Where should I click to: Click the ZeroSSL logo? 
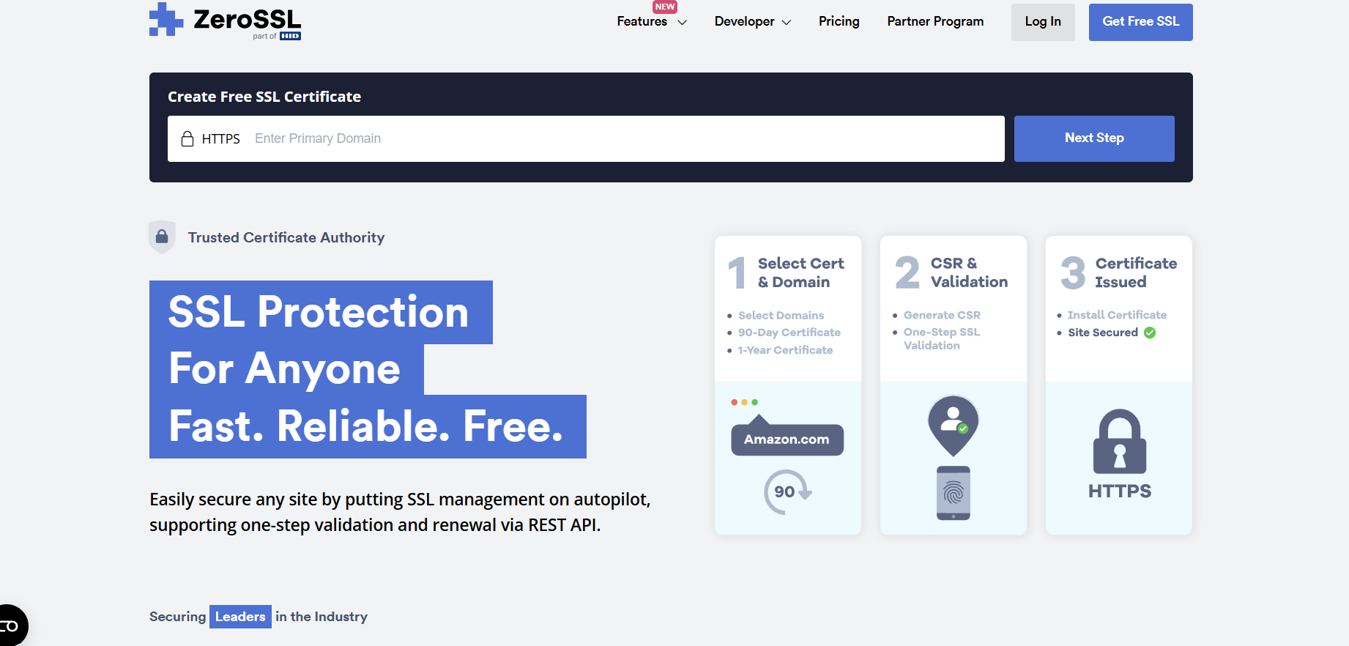225,21
